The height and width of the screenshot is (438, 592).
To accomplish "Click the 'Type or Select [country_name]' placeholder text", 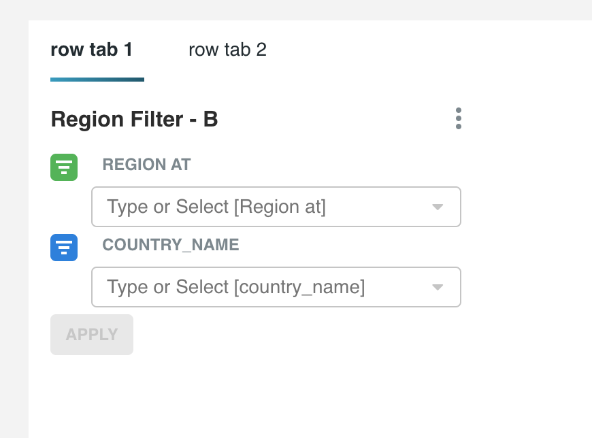I will click(x=235, y=287).
